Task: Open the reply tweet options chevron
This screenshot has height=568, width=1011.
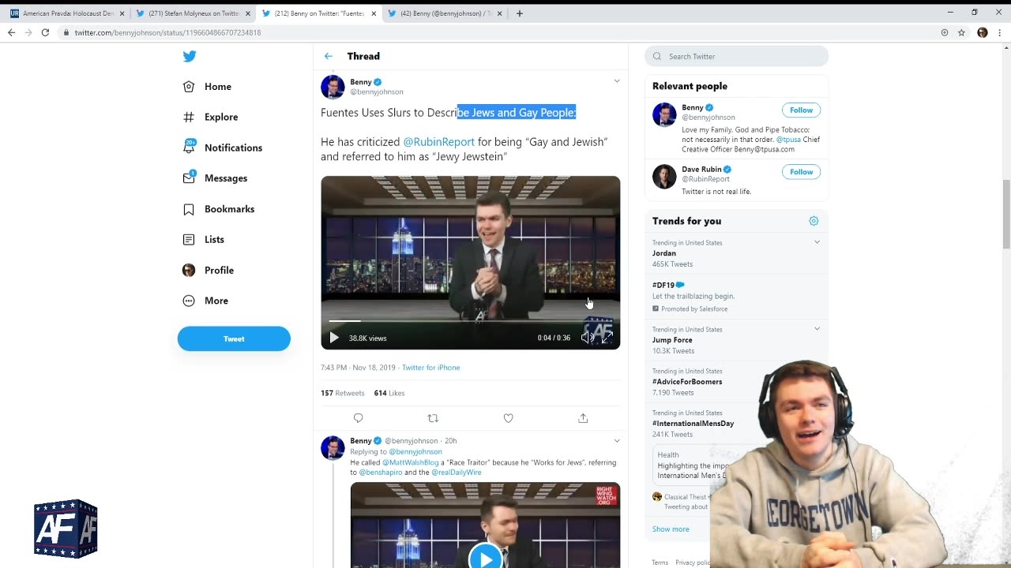Action: 617,440
